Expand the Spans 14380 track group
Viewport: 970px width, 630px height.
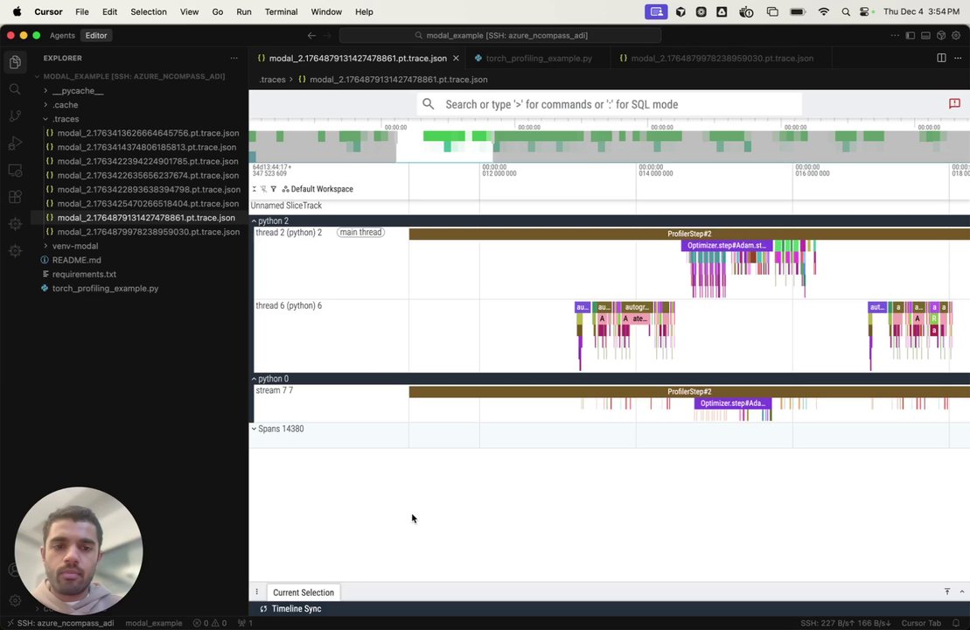tap(254, 428)
